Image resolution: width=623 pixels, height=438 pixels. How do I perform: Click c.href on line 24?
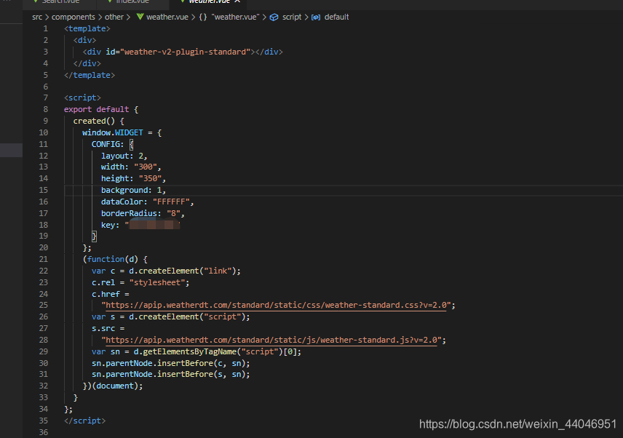[x=106, y=294]
